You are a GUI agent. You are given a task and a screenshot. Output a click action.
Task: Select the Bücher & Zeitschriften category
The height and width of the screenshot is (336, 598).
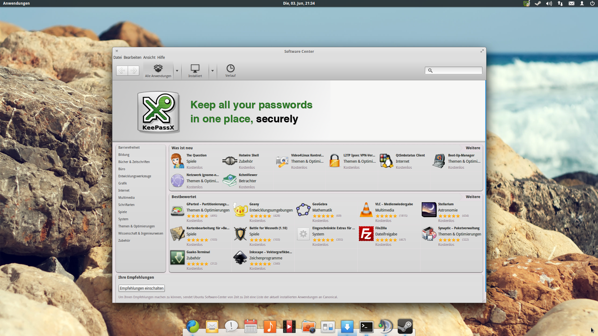[134, 162]
